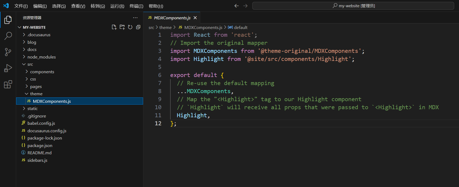Open the 选择(S) menu

(59, 6)
